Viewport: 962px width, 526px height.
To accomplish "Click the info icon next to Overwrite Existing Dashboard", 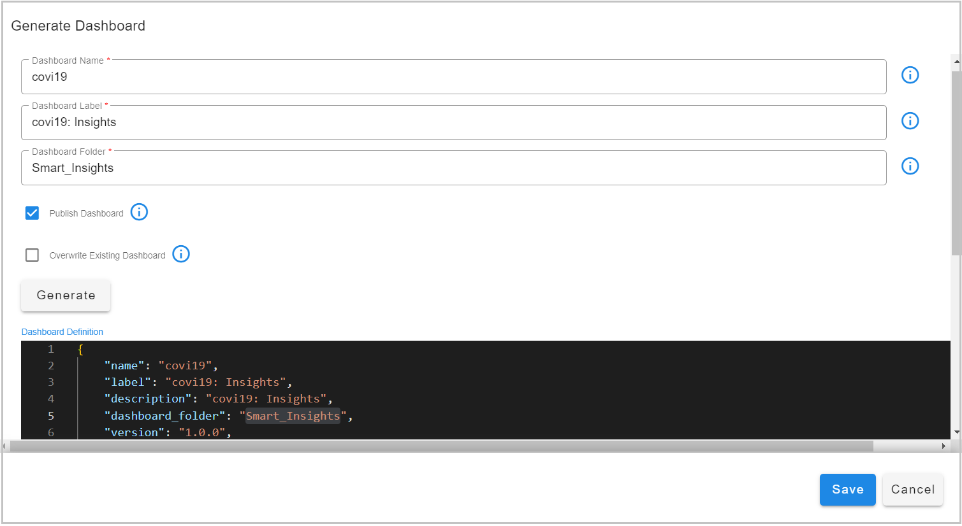I will pos(180,254).
